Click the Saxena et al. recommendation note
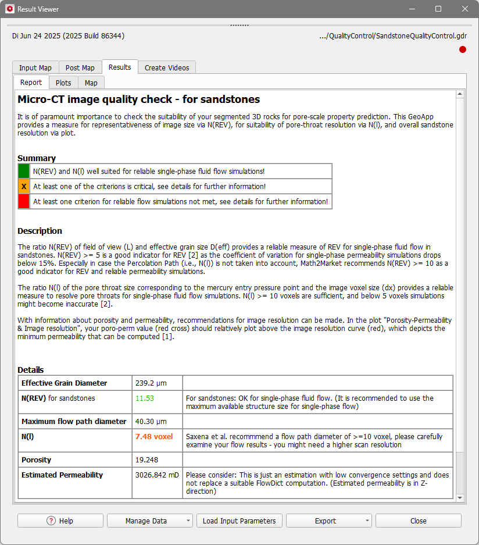 (x=318, y=441)
